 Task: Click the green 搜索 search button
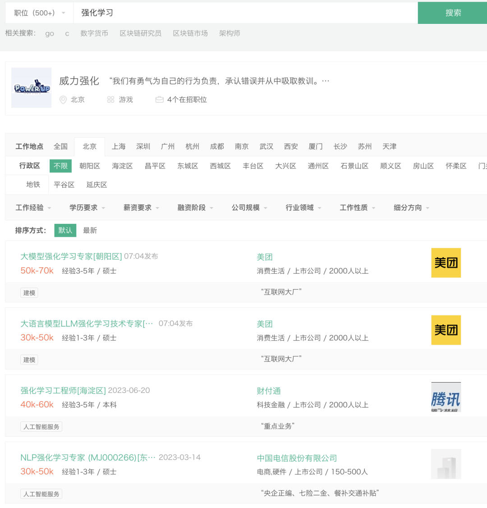tap(452, 13)
